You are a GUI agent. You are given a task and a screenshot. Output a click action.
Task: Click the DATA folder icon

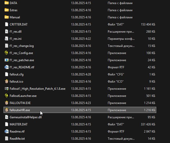coord(7,3)
